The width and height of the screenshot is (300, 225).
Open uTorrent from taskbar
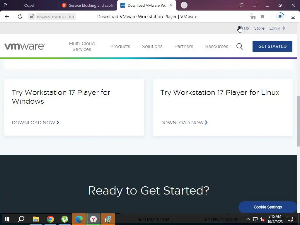pyautogui.click(x=65, y=219)
